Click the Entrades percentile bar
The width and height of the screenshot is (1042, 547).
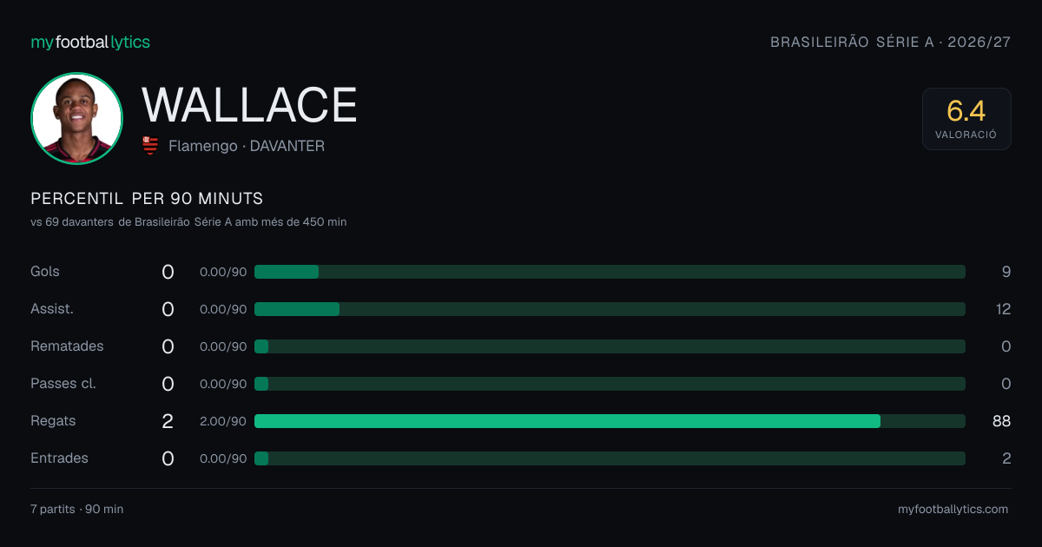610,458
